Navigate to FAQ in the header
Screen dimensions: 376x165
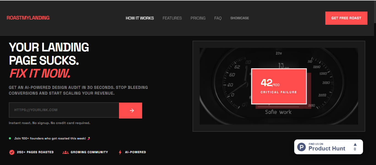218,18
